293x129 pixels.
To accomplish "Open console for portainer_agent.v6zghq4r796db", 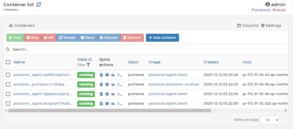I will (120, 103).
